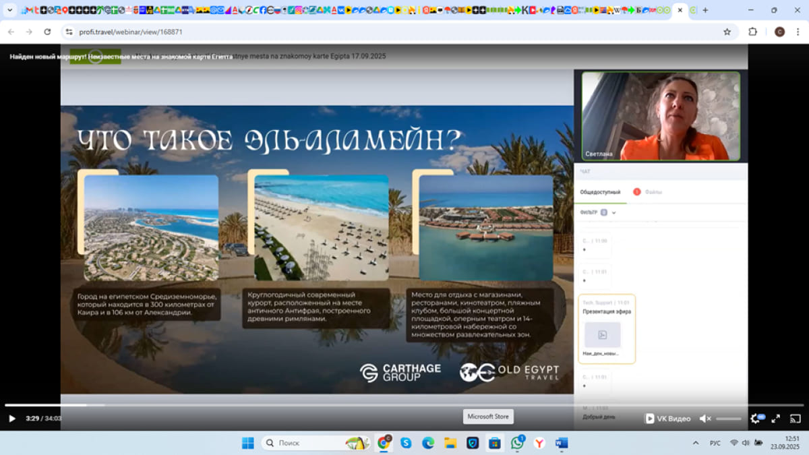This screenshot has height=455, width=809.
Task: Open video player quality settings gear
Action: pos(755,419)
